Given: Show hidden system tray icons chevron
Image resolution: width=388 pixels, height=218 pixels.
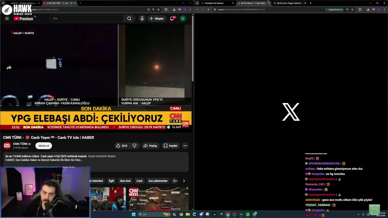Looking at the screenshot, I should point(358,214).
